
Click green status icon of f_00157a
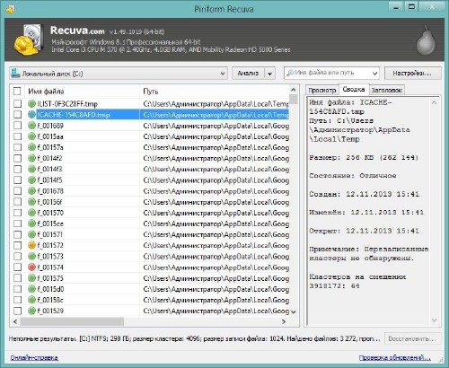pos(31,147)
